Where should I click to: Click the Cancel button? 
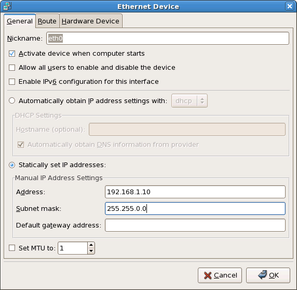point(220,275)
